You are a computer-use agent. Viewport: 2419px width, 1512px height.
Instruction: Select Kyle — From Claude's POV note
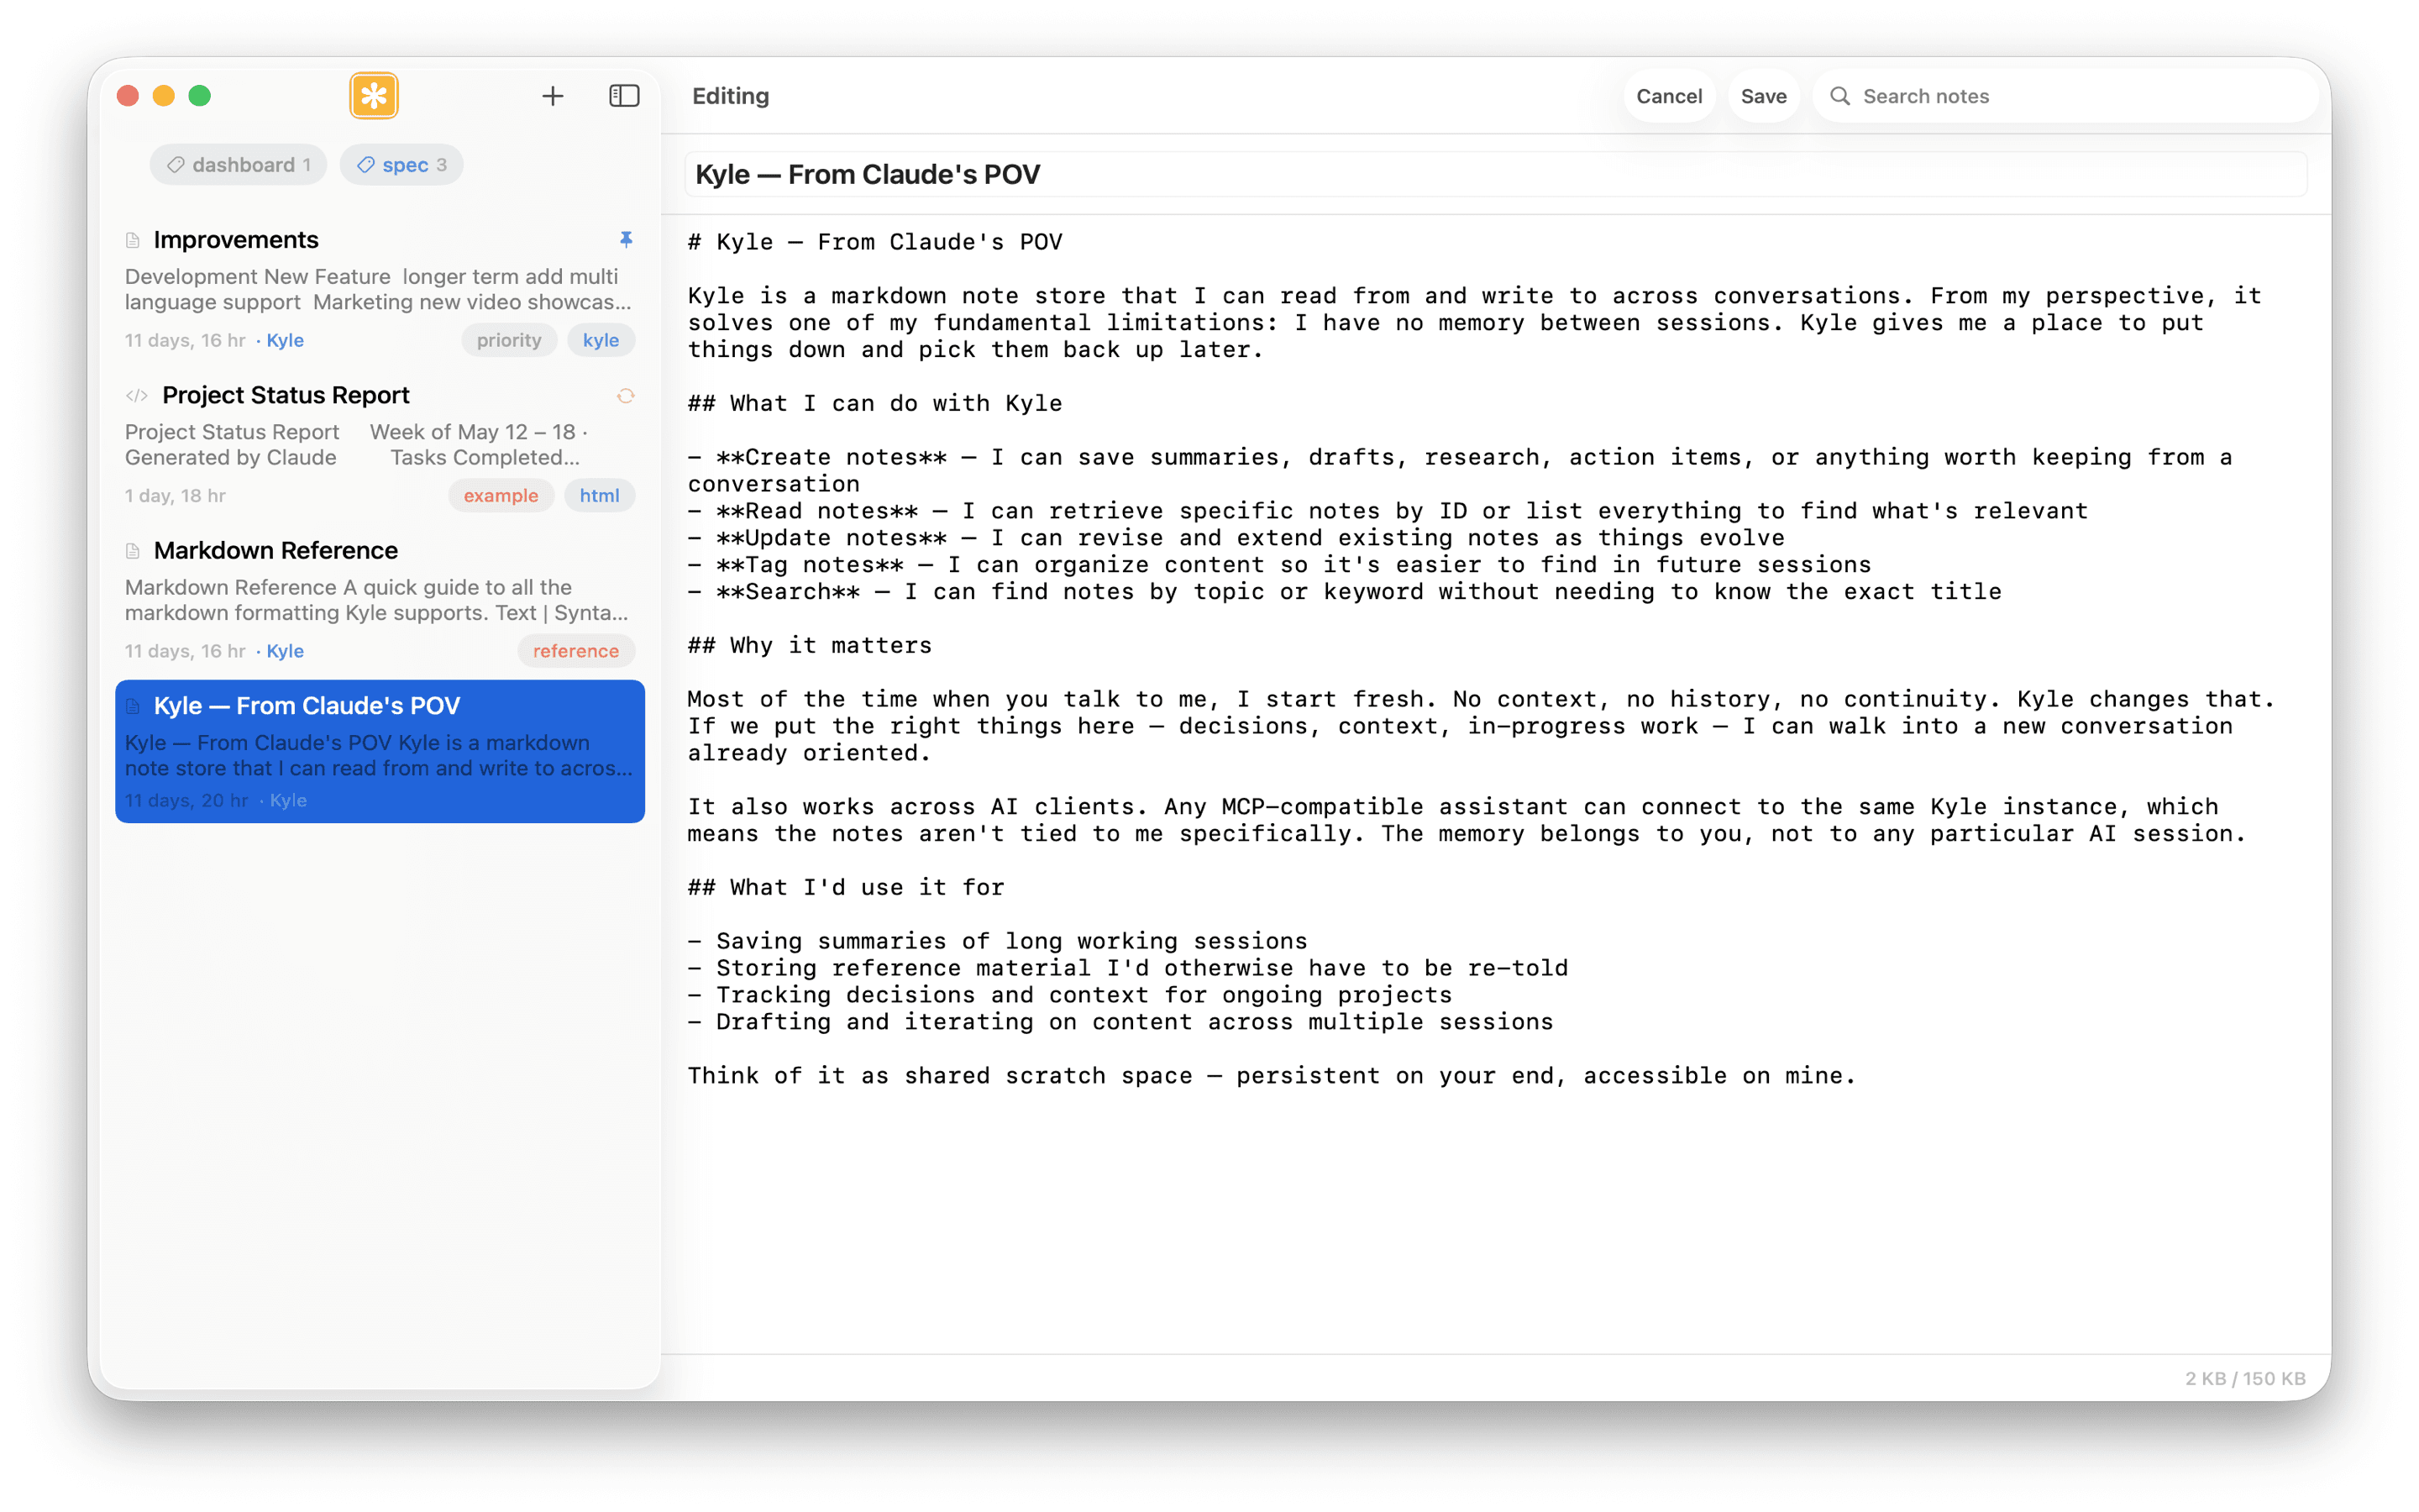click(380, 751)
